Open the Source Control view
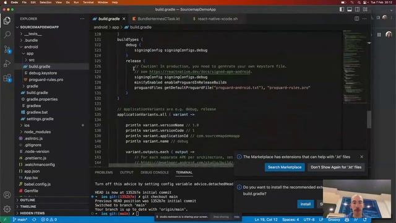The image size is (396, 223). coord(7,49)
